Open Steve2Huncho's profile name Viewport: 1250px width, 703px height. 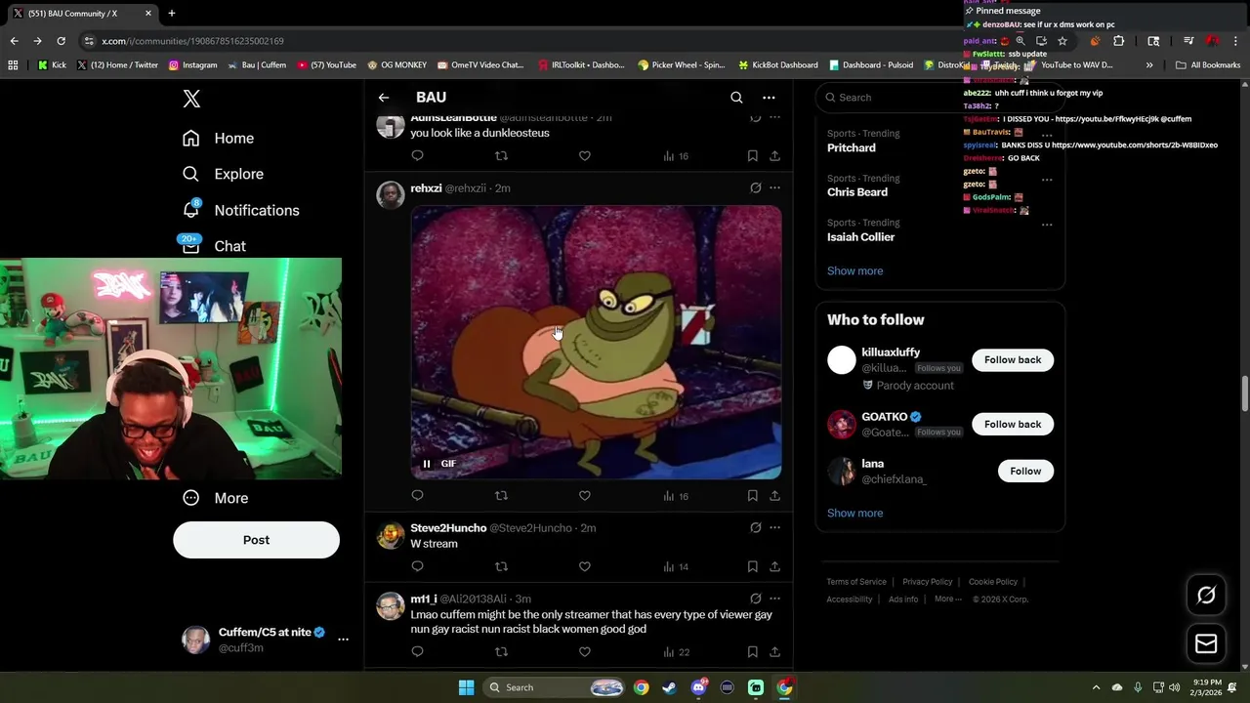(448, 528)
